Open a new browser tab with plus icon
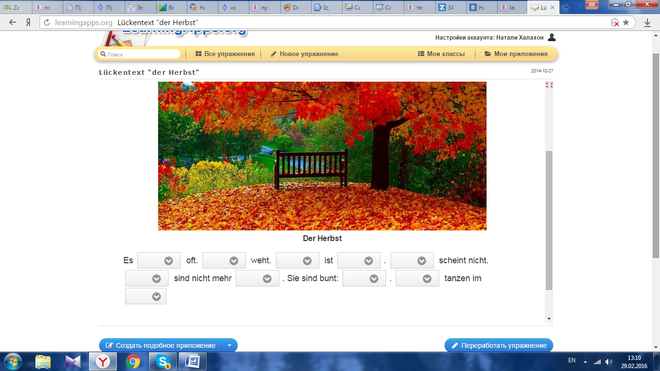 click(x=566, y=7)
